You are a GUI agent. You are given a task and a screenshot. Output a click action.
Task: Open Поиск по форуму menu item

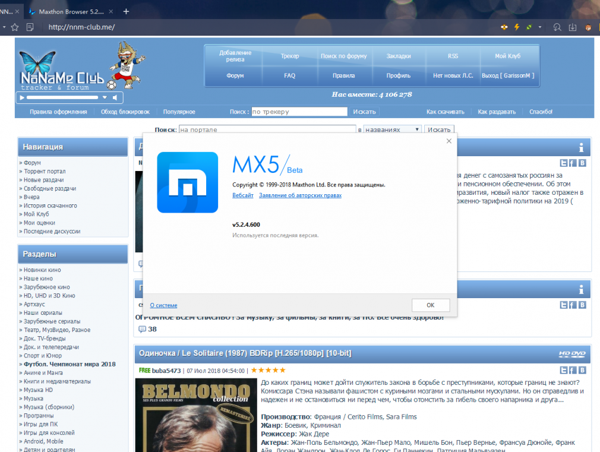(x=343, y=56)
